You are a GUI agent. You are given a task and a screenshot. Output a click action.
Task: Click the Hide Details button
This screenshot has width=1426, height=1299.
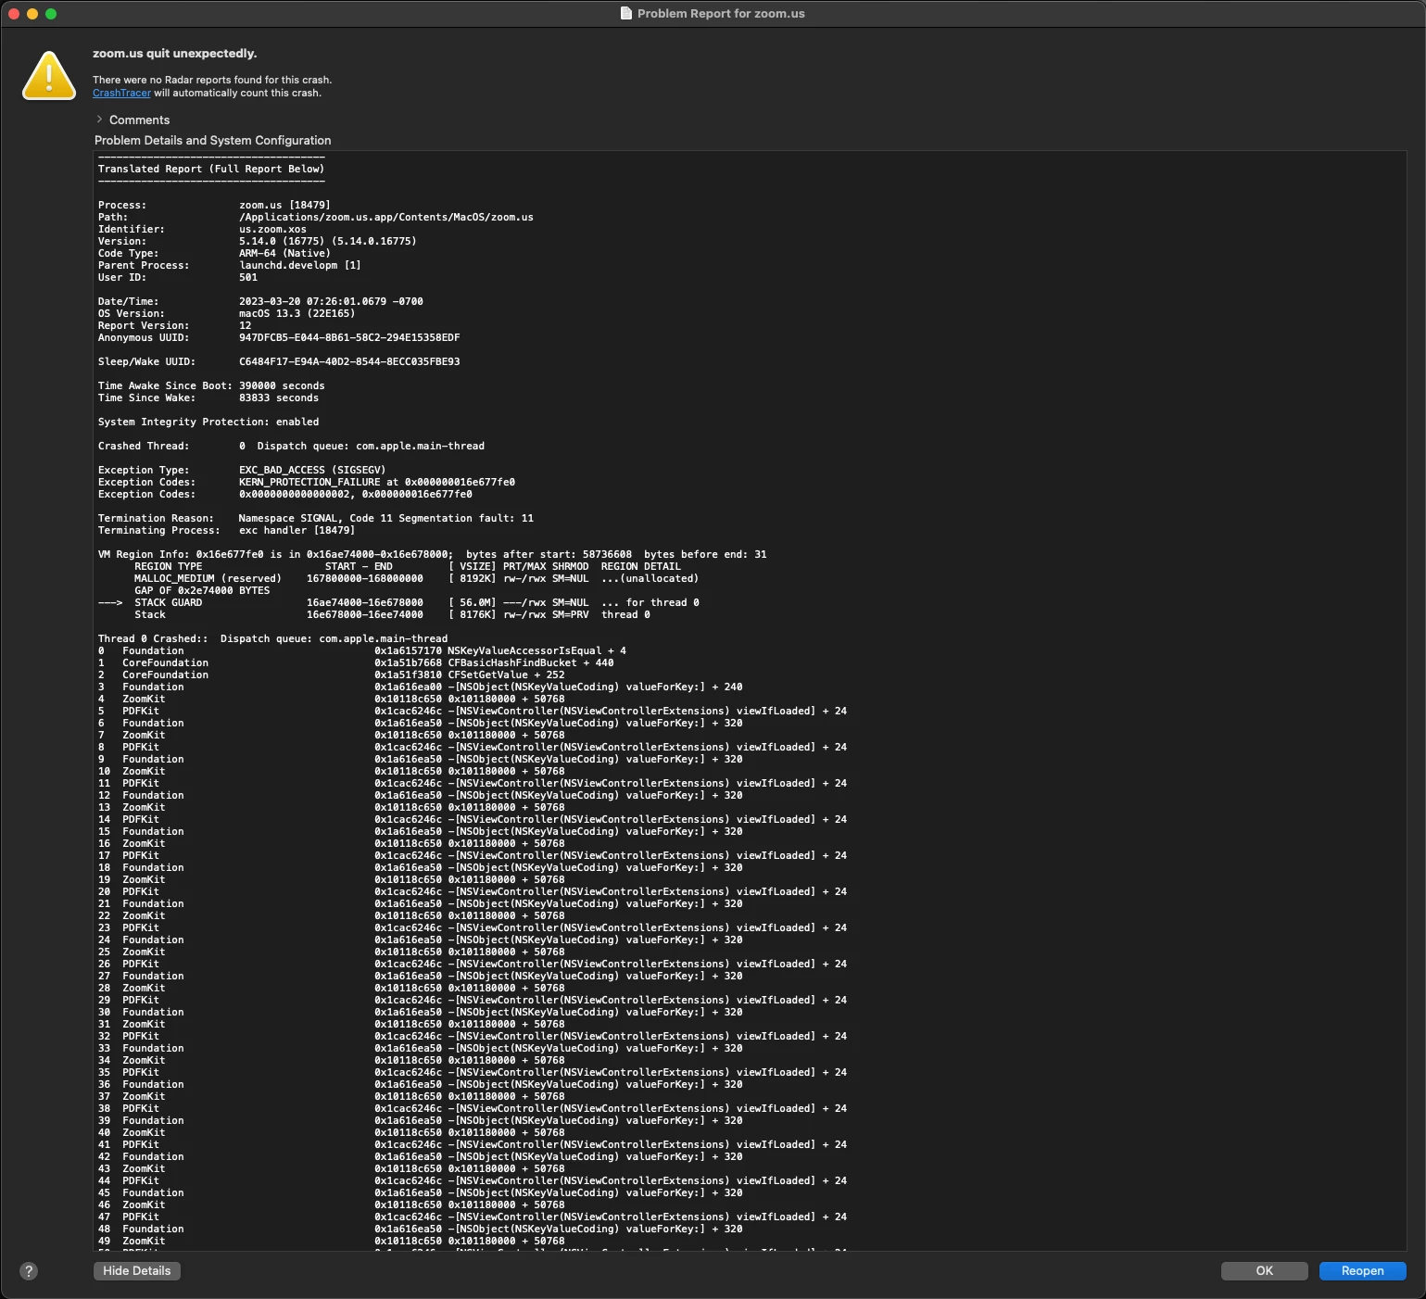point(137,1271)
